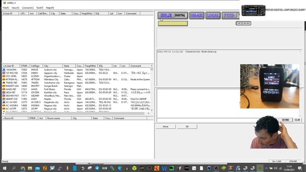Click the LOCAL indicator

click(x=213, y=16)
